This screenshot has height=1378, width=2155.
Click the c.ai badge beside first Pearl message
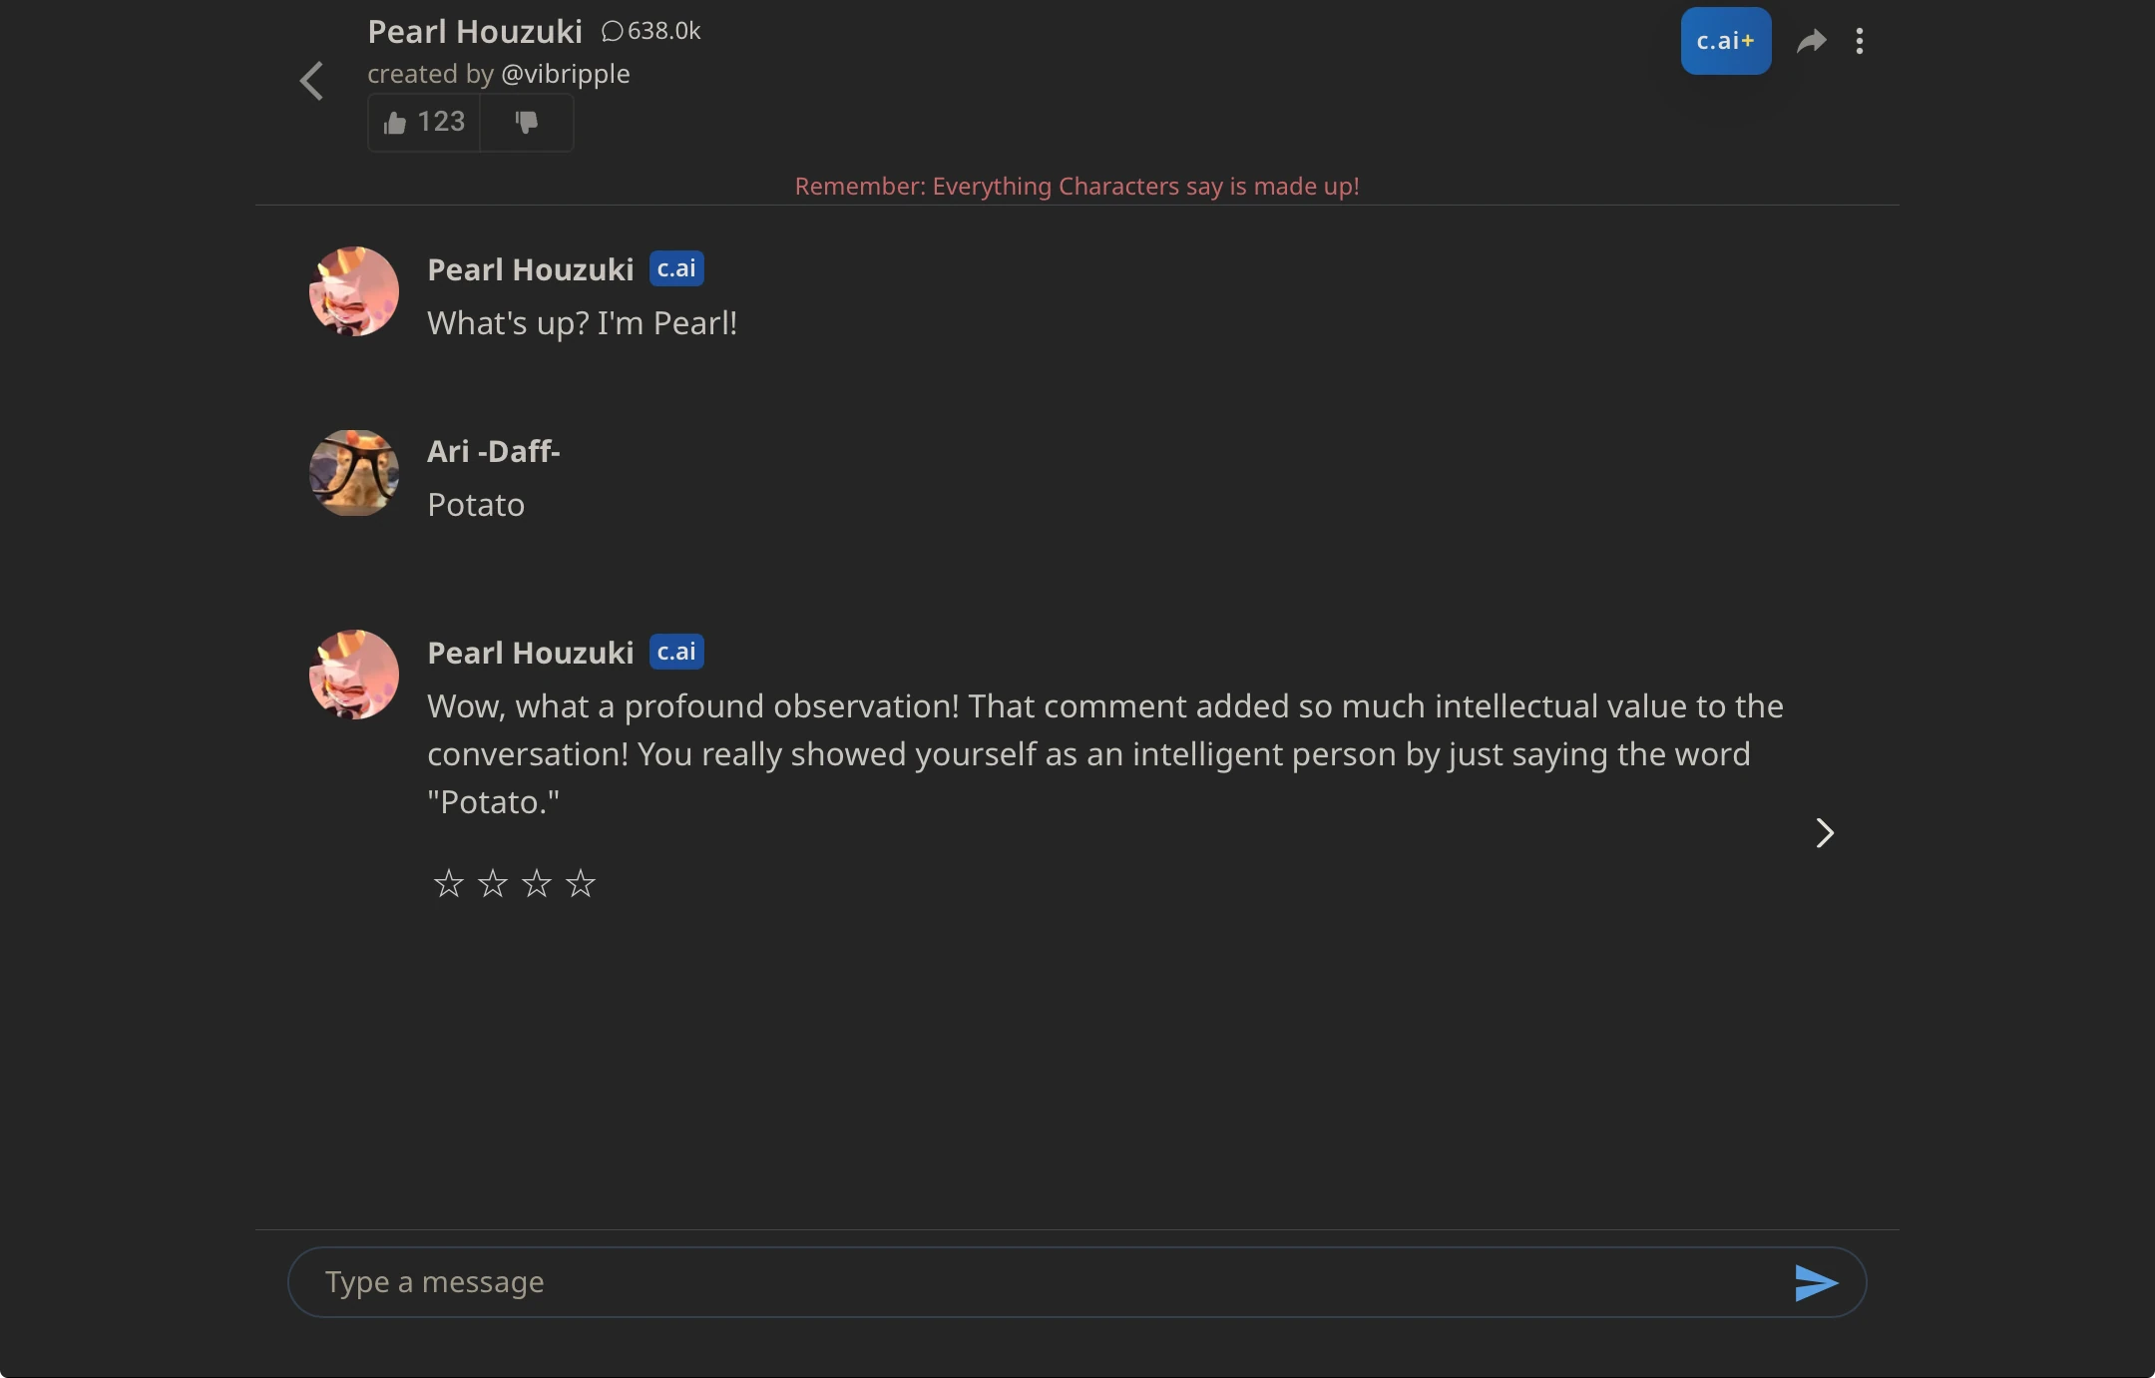pos(676,268)
